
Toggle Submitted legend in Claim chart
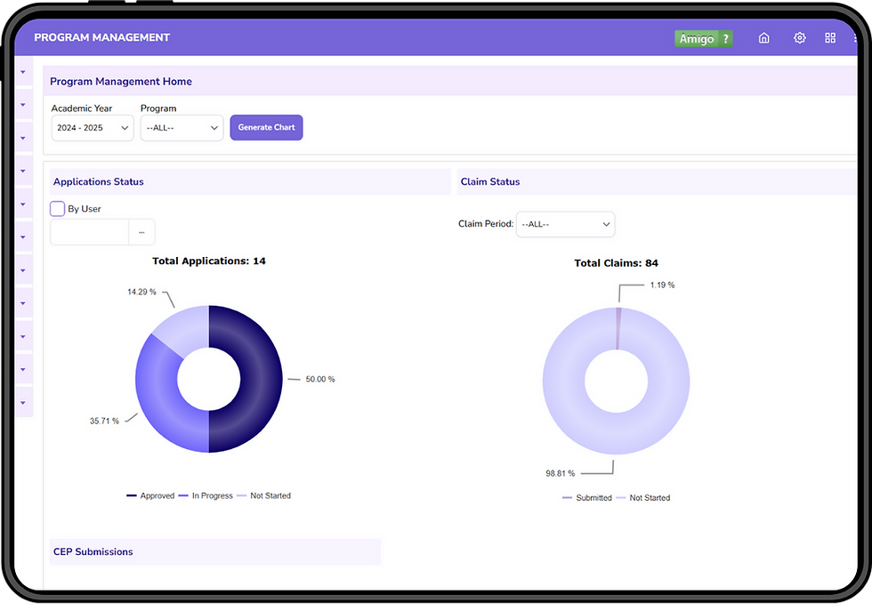(x=587, y=497)
